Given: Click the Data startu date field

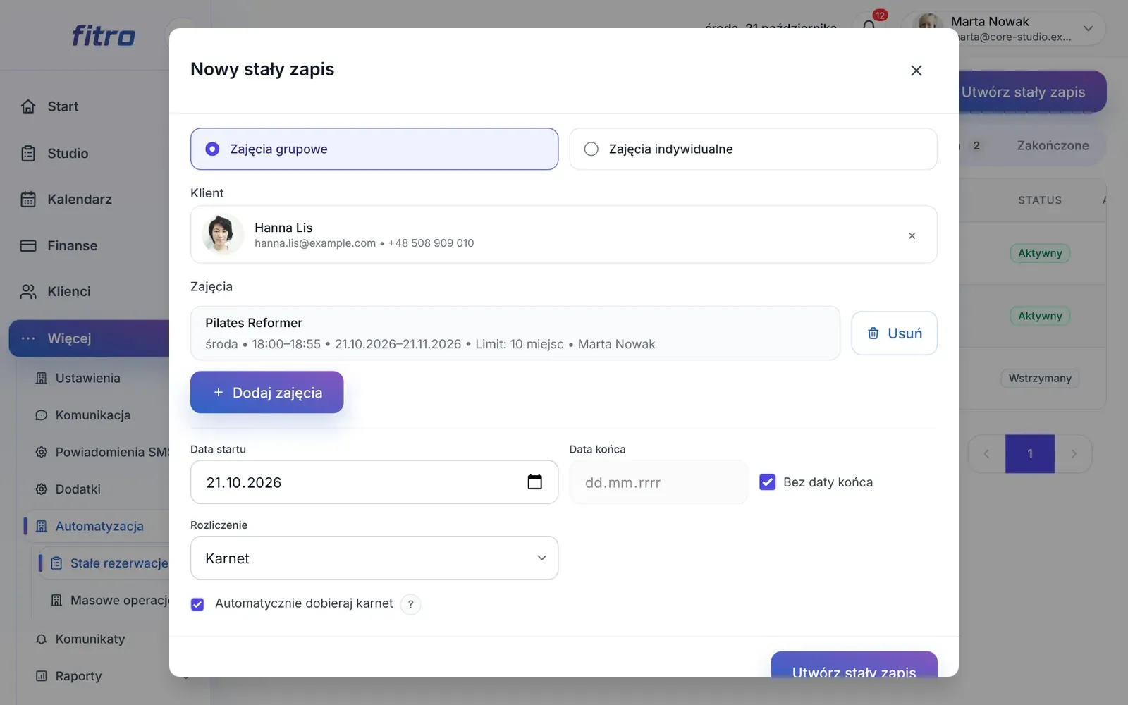Looking at the screenshot, I should [374, 482].
